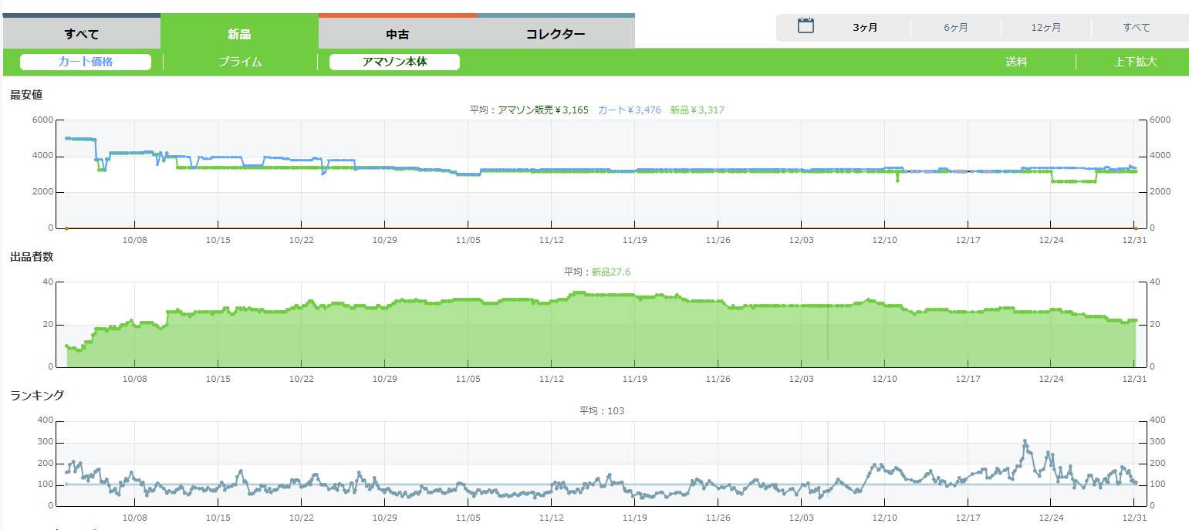Click the 出品者数 chart area at 11/12
The width and height of the screenshot is (1189, 530).
(x=551, y=332)
